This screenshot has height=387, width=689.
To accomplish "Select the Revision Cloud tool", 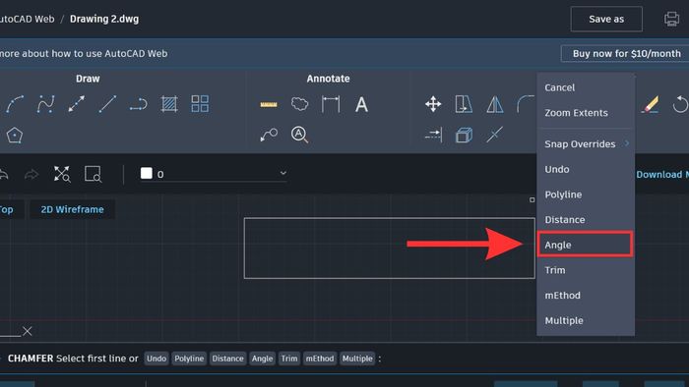I will pyautogui.click(x=299, y=104).
